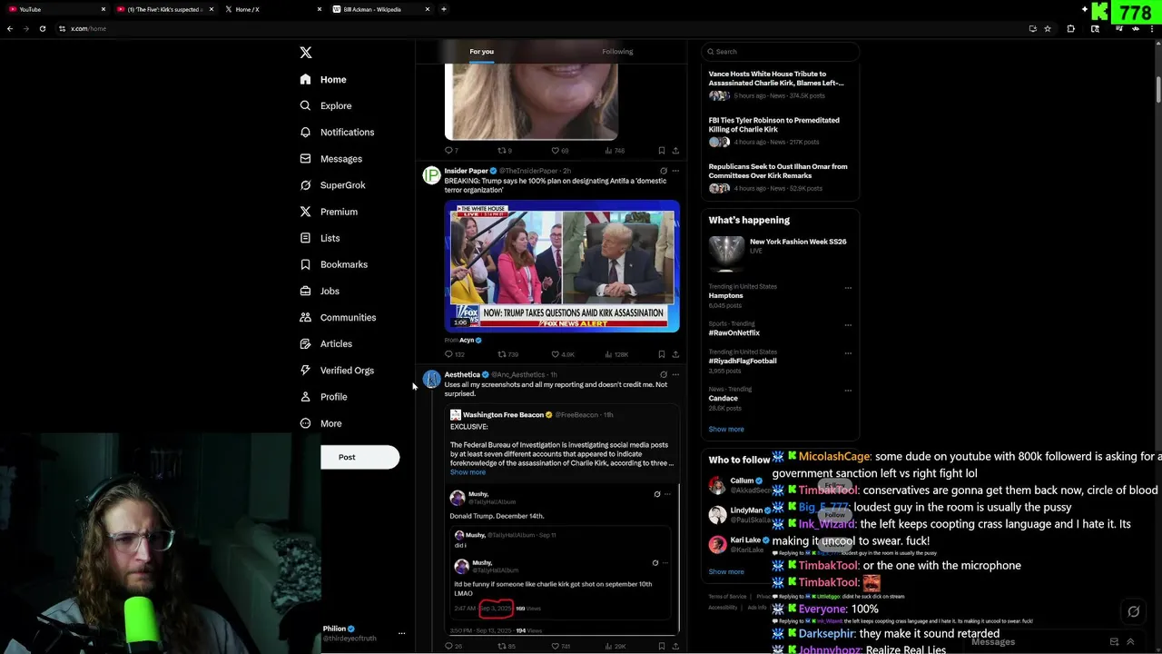This screenshot has width=1162, height=654.
Task: Play the Fox News Trump video thumbnail
Action: coord(562,265)
